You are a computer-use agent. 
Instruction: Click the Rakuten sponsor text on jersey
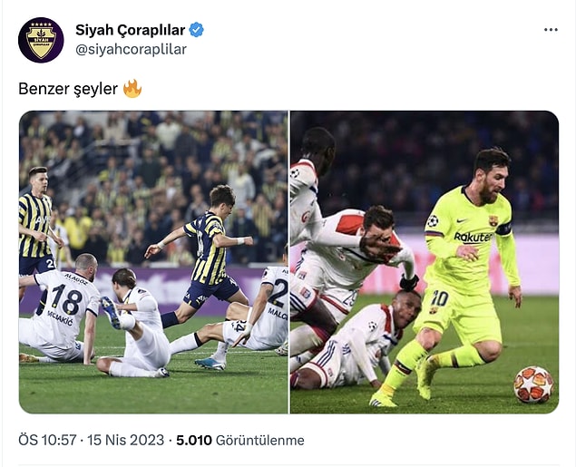point(473,238)
